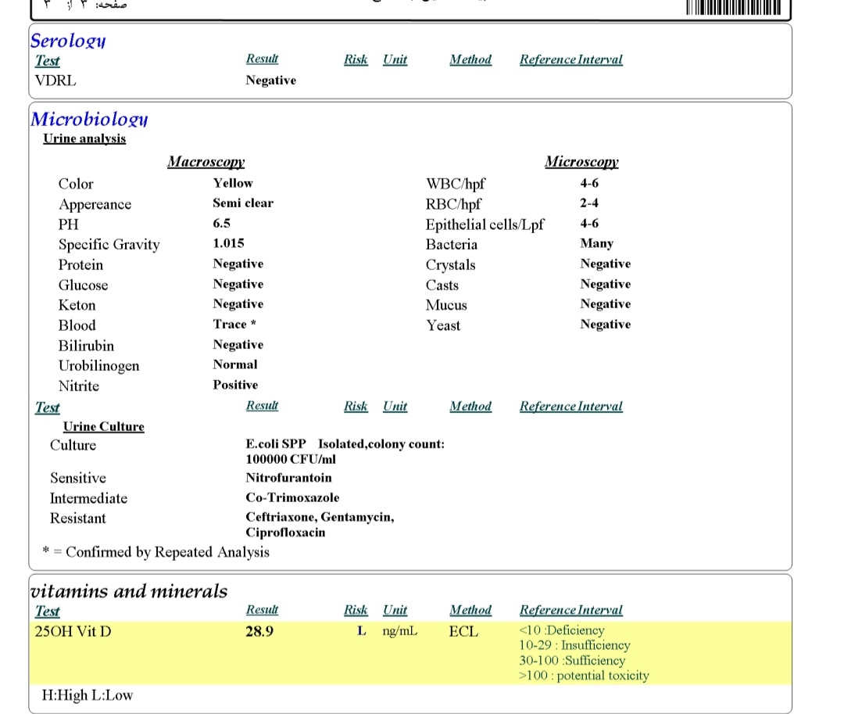
Task: Select the Yeast row label
Action: click(x=443, y=325)
